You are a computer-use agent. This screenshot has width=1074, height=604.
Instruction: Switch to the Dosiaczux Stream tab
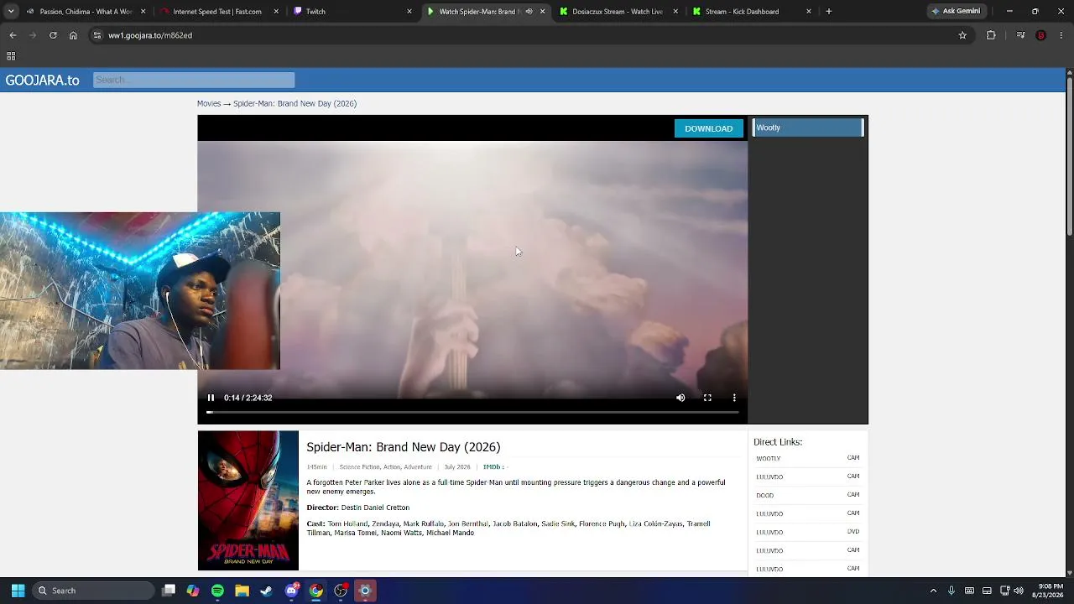[x=617, y=12]
